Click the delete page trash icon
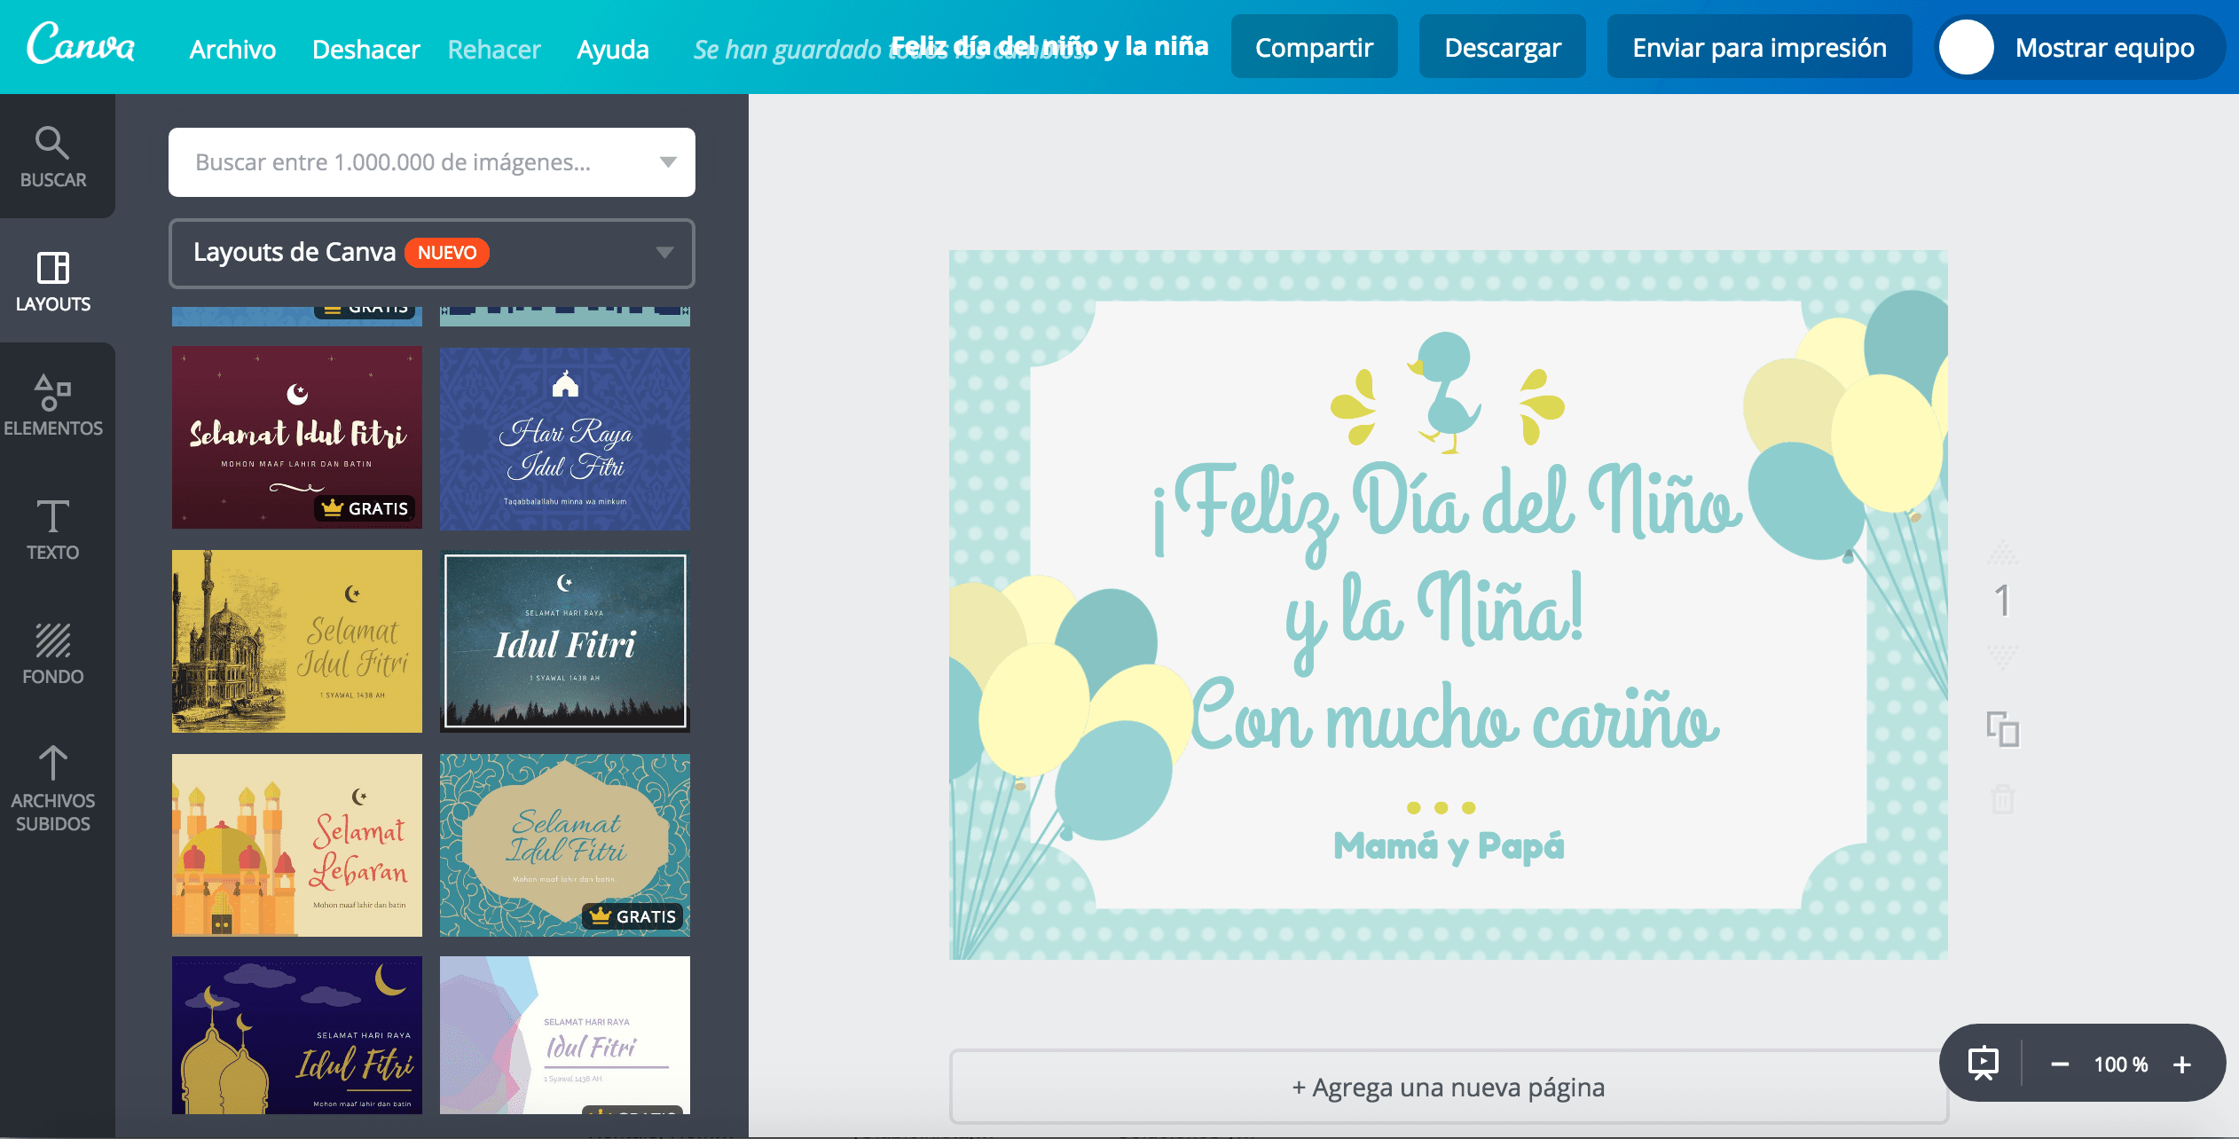The height and width of the screenshot is (1139, 2239). [2002, 798]
